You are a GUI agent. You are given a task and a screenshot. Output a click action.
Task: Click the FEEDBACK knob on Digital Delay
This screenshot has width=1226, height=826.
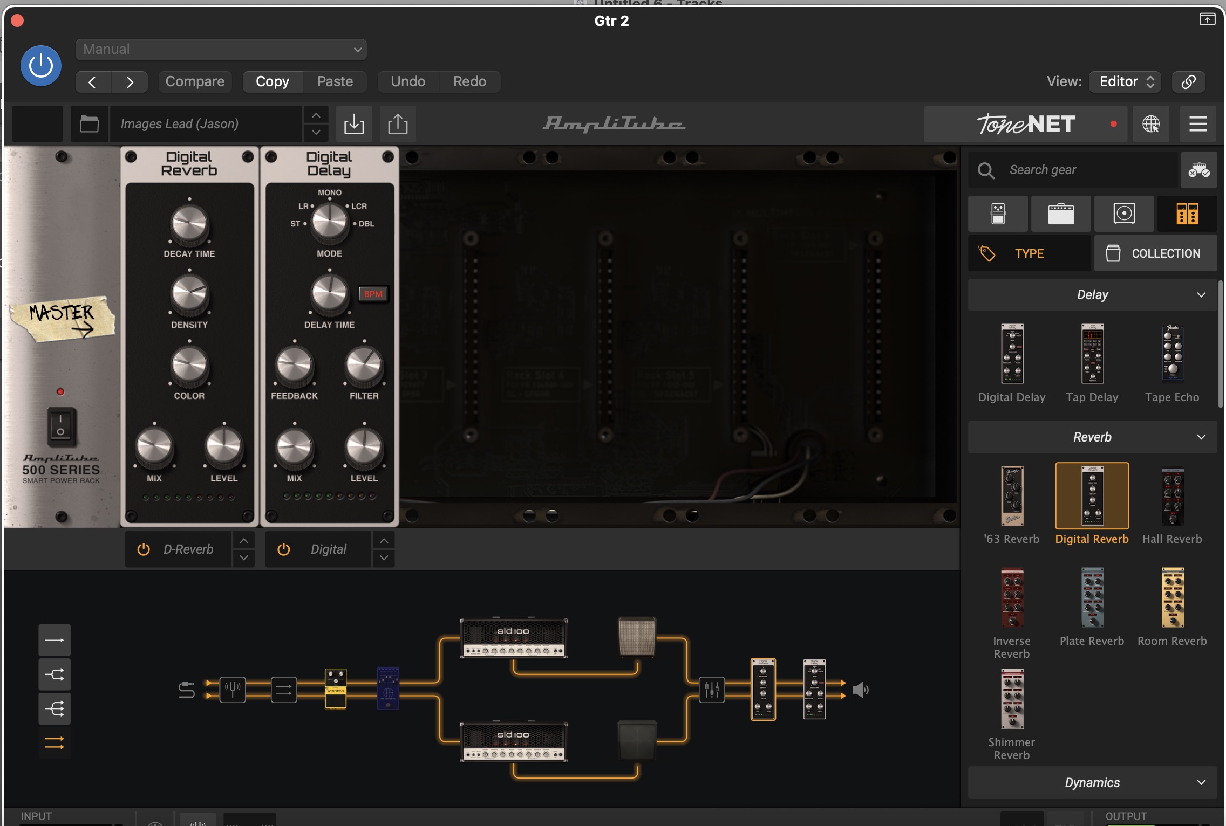coord(295,366)
